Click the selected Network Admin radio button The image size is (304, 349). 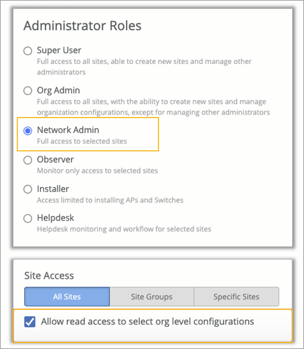pyautogui.click(x=28, y=131)
